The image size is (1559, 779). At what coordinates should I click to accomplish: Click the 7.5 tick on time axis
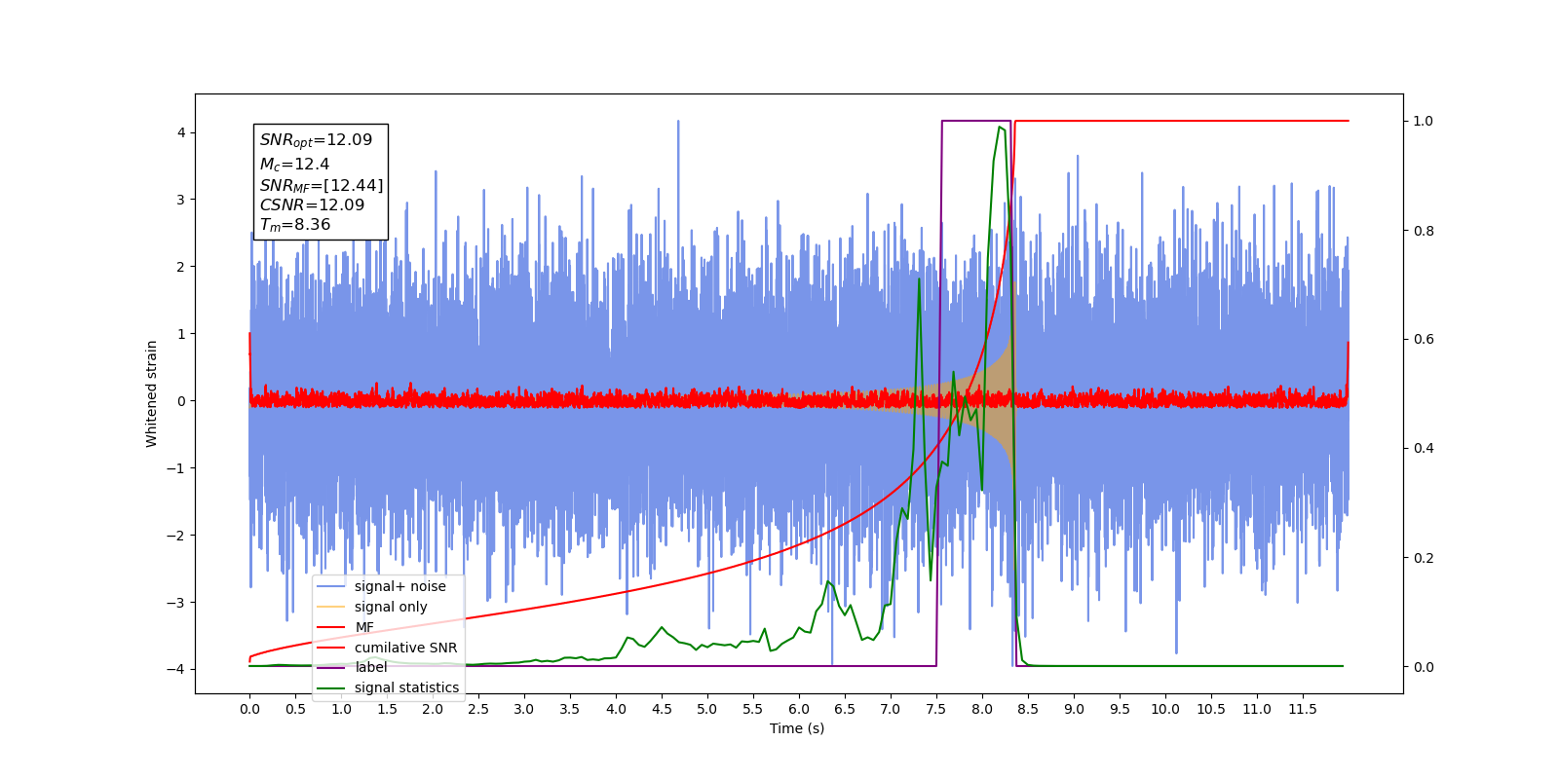936,709
